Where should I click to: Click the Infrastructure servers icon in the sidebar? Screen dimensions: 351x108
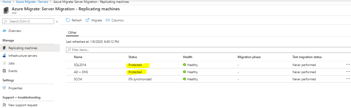pyautogui.click(x=4, y=56)
